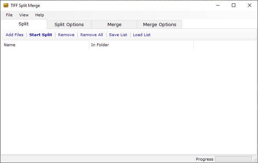The height and width of the screenshot is (163, 258).
Task: Save the file list with Save List
Action: (x=118, y=35)
